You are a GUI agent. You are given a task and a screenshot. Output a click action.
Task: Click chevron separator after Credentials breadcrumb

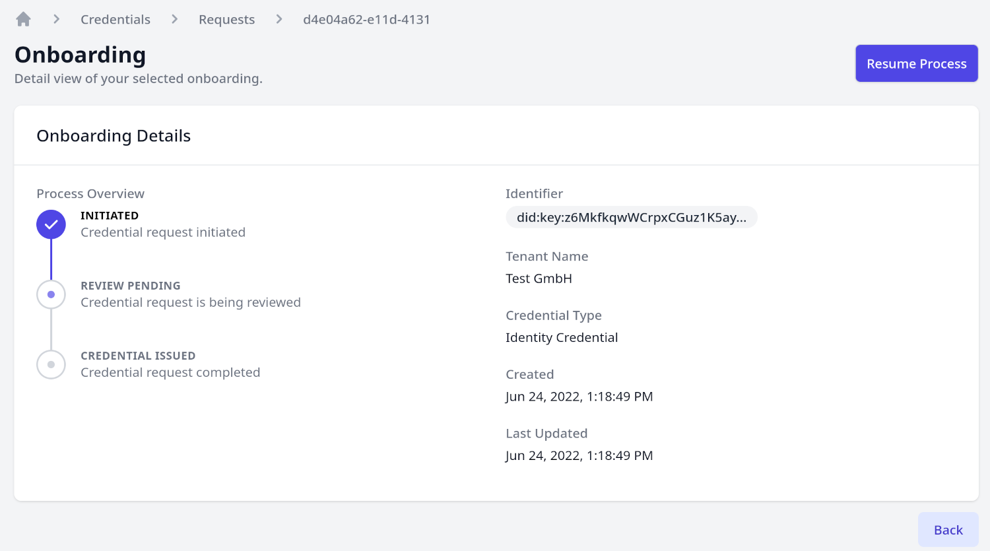tap(175, 20)
